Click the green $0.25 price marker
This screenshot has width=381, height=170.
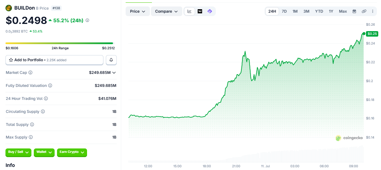(x=372, y=34)
